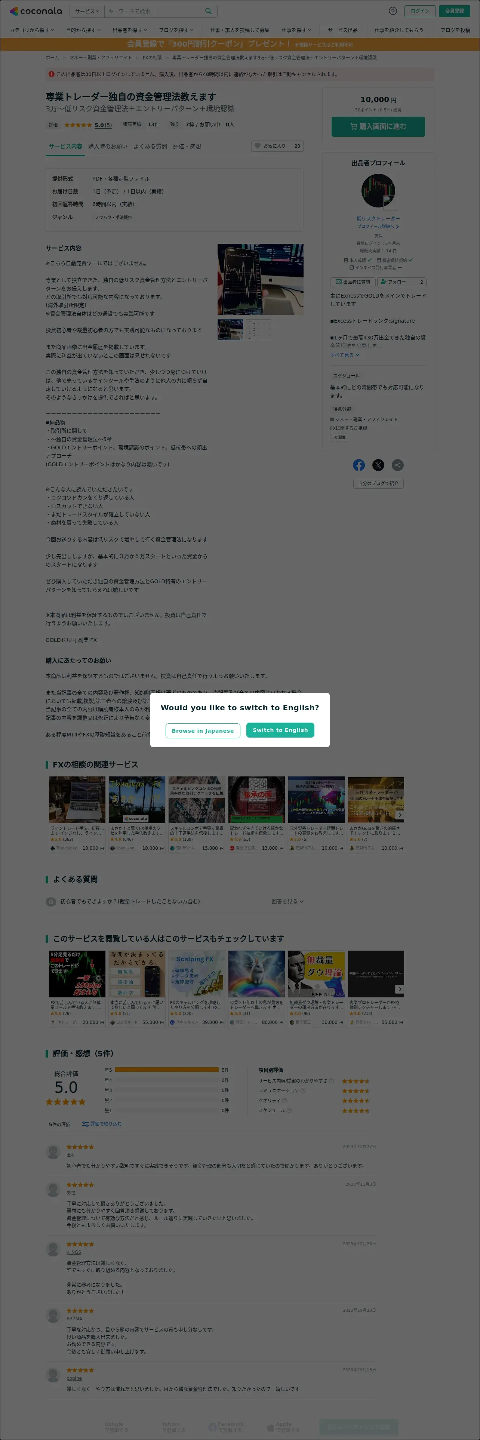Viewport: 480px width, 1440px height.
Task: Open ブログを探す menu
Action: pos(176,30)
